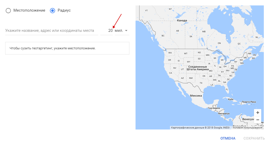Viewport: 269px width, 145px height.
Task: Zoom out the map with minus icon
Action: pyautogui.click(x=258, y=120)
